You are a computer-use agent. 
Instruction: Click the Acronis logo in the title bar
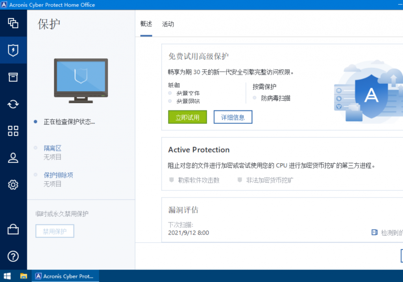click(x=4, y=5)
